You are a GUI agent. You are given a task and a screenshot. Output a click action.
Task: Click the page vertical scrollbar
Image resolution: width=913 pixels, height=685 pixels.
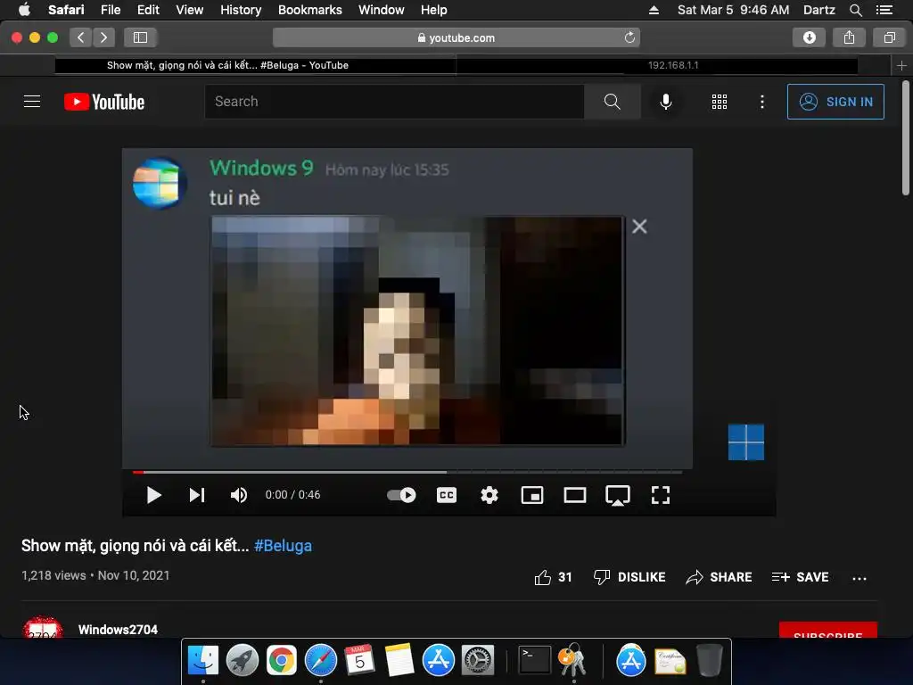coord(906,138)
